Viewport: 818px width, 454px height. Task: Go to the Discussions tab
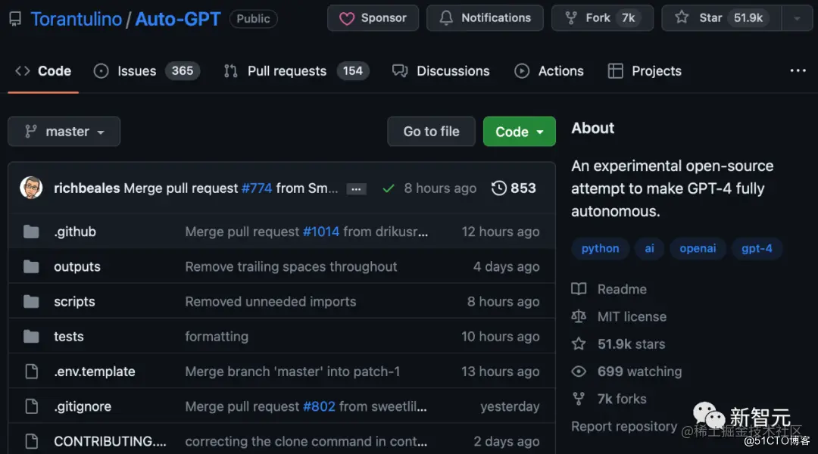(x=441, y=71)
